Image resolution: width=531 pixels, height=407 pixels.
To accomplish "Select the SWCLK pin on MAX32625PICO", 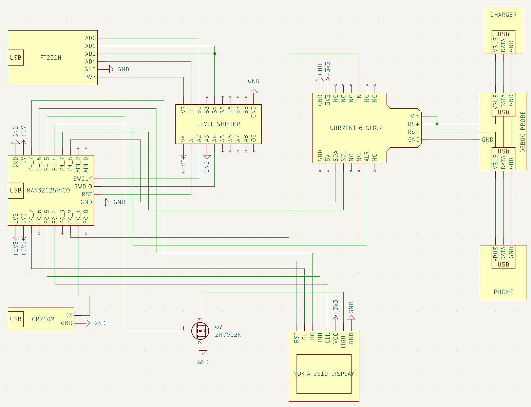I will pyautogui.click(x=82, y=179).
